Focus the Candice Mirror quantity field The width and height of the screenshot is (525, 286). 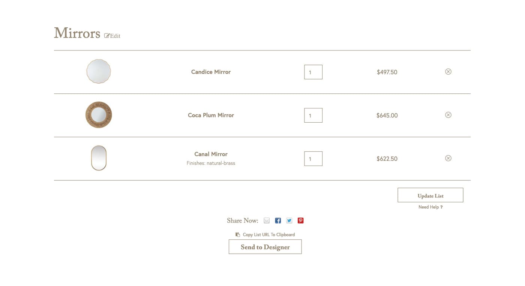(313, 72)
